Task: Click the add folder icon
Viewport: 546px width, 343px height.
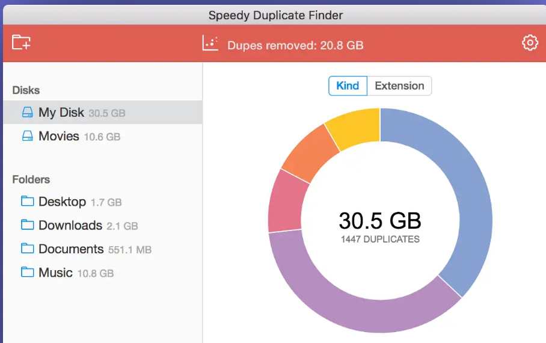Action: [21, 43]
